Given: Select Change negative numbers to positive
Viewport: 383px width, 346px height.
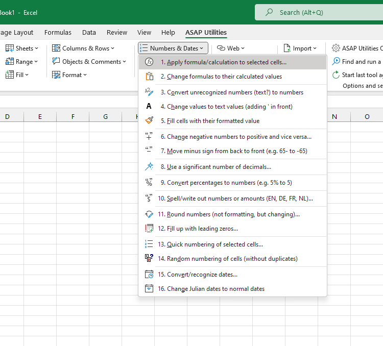Looking at the screenshot, I should coord(232,136).
